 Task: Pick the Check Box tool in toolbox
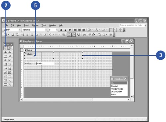[x=10, y=60]
